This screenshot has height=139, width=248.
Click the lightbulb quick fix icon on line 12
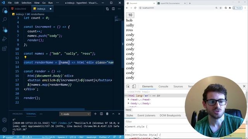(x=25, y=58)
